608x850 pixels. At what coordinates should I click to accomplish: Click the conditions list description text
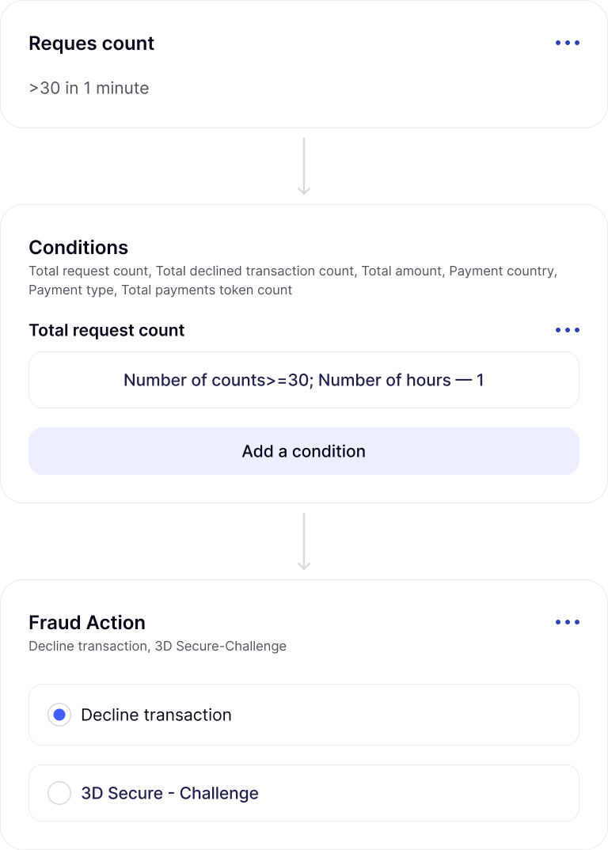click(293, 280)
